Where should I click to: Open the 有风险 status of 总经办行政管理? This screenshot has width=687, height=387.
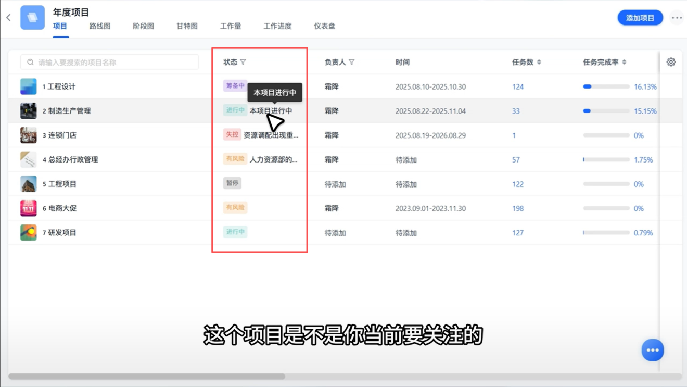235,159
